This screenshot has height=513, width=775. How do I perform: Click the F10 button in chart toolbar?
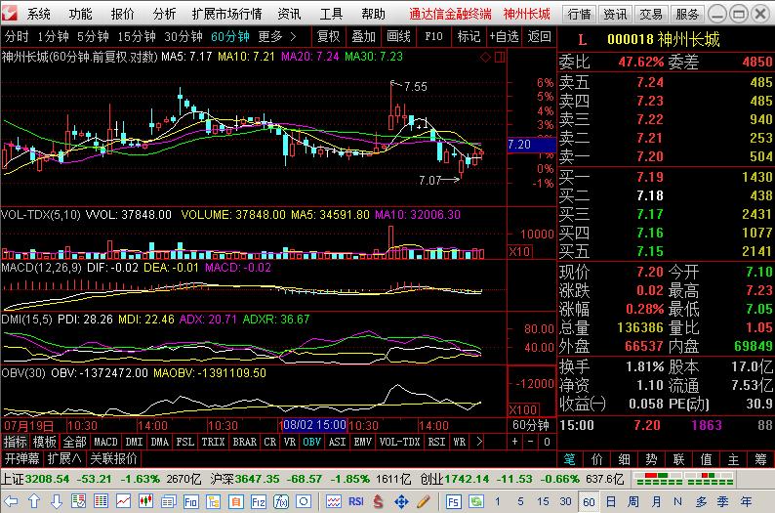(x=430, y=36)
